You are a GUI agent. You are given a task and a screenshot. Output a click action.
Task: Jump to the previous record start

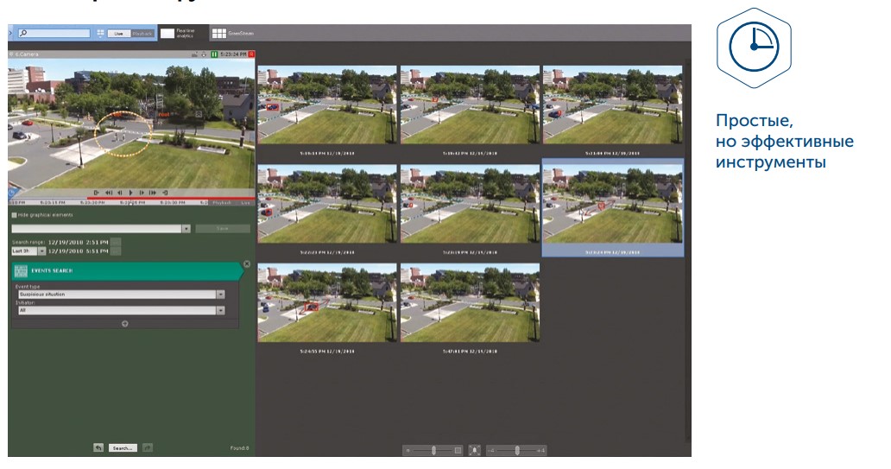click(x=96, y=193)
